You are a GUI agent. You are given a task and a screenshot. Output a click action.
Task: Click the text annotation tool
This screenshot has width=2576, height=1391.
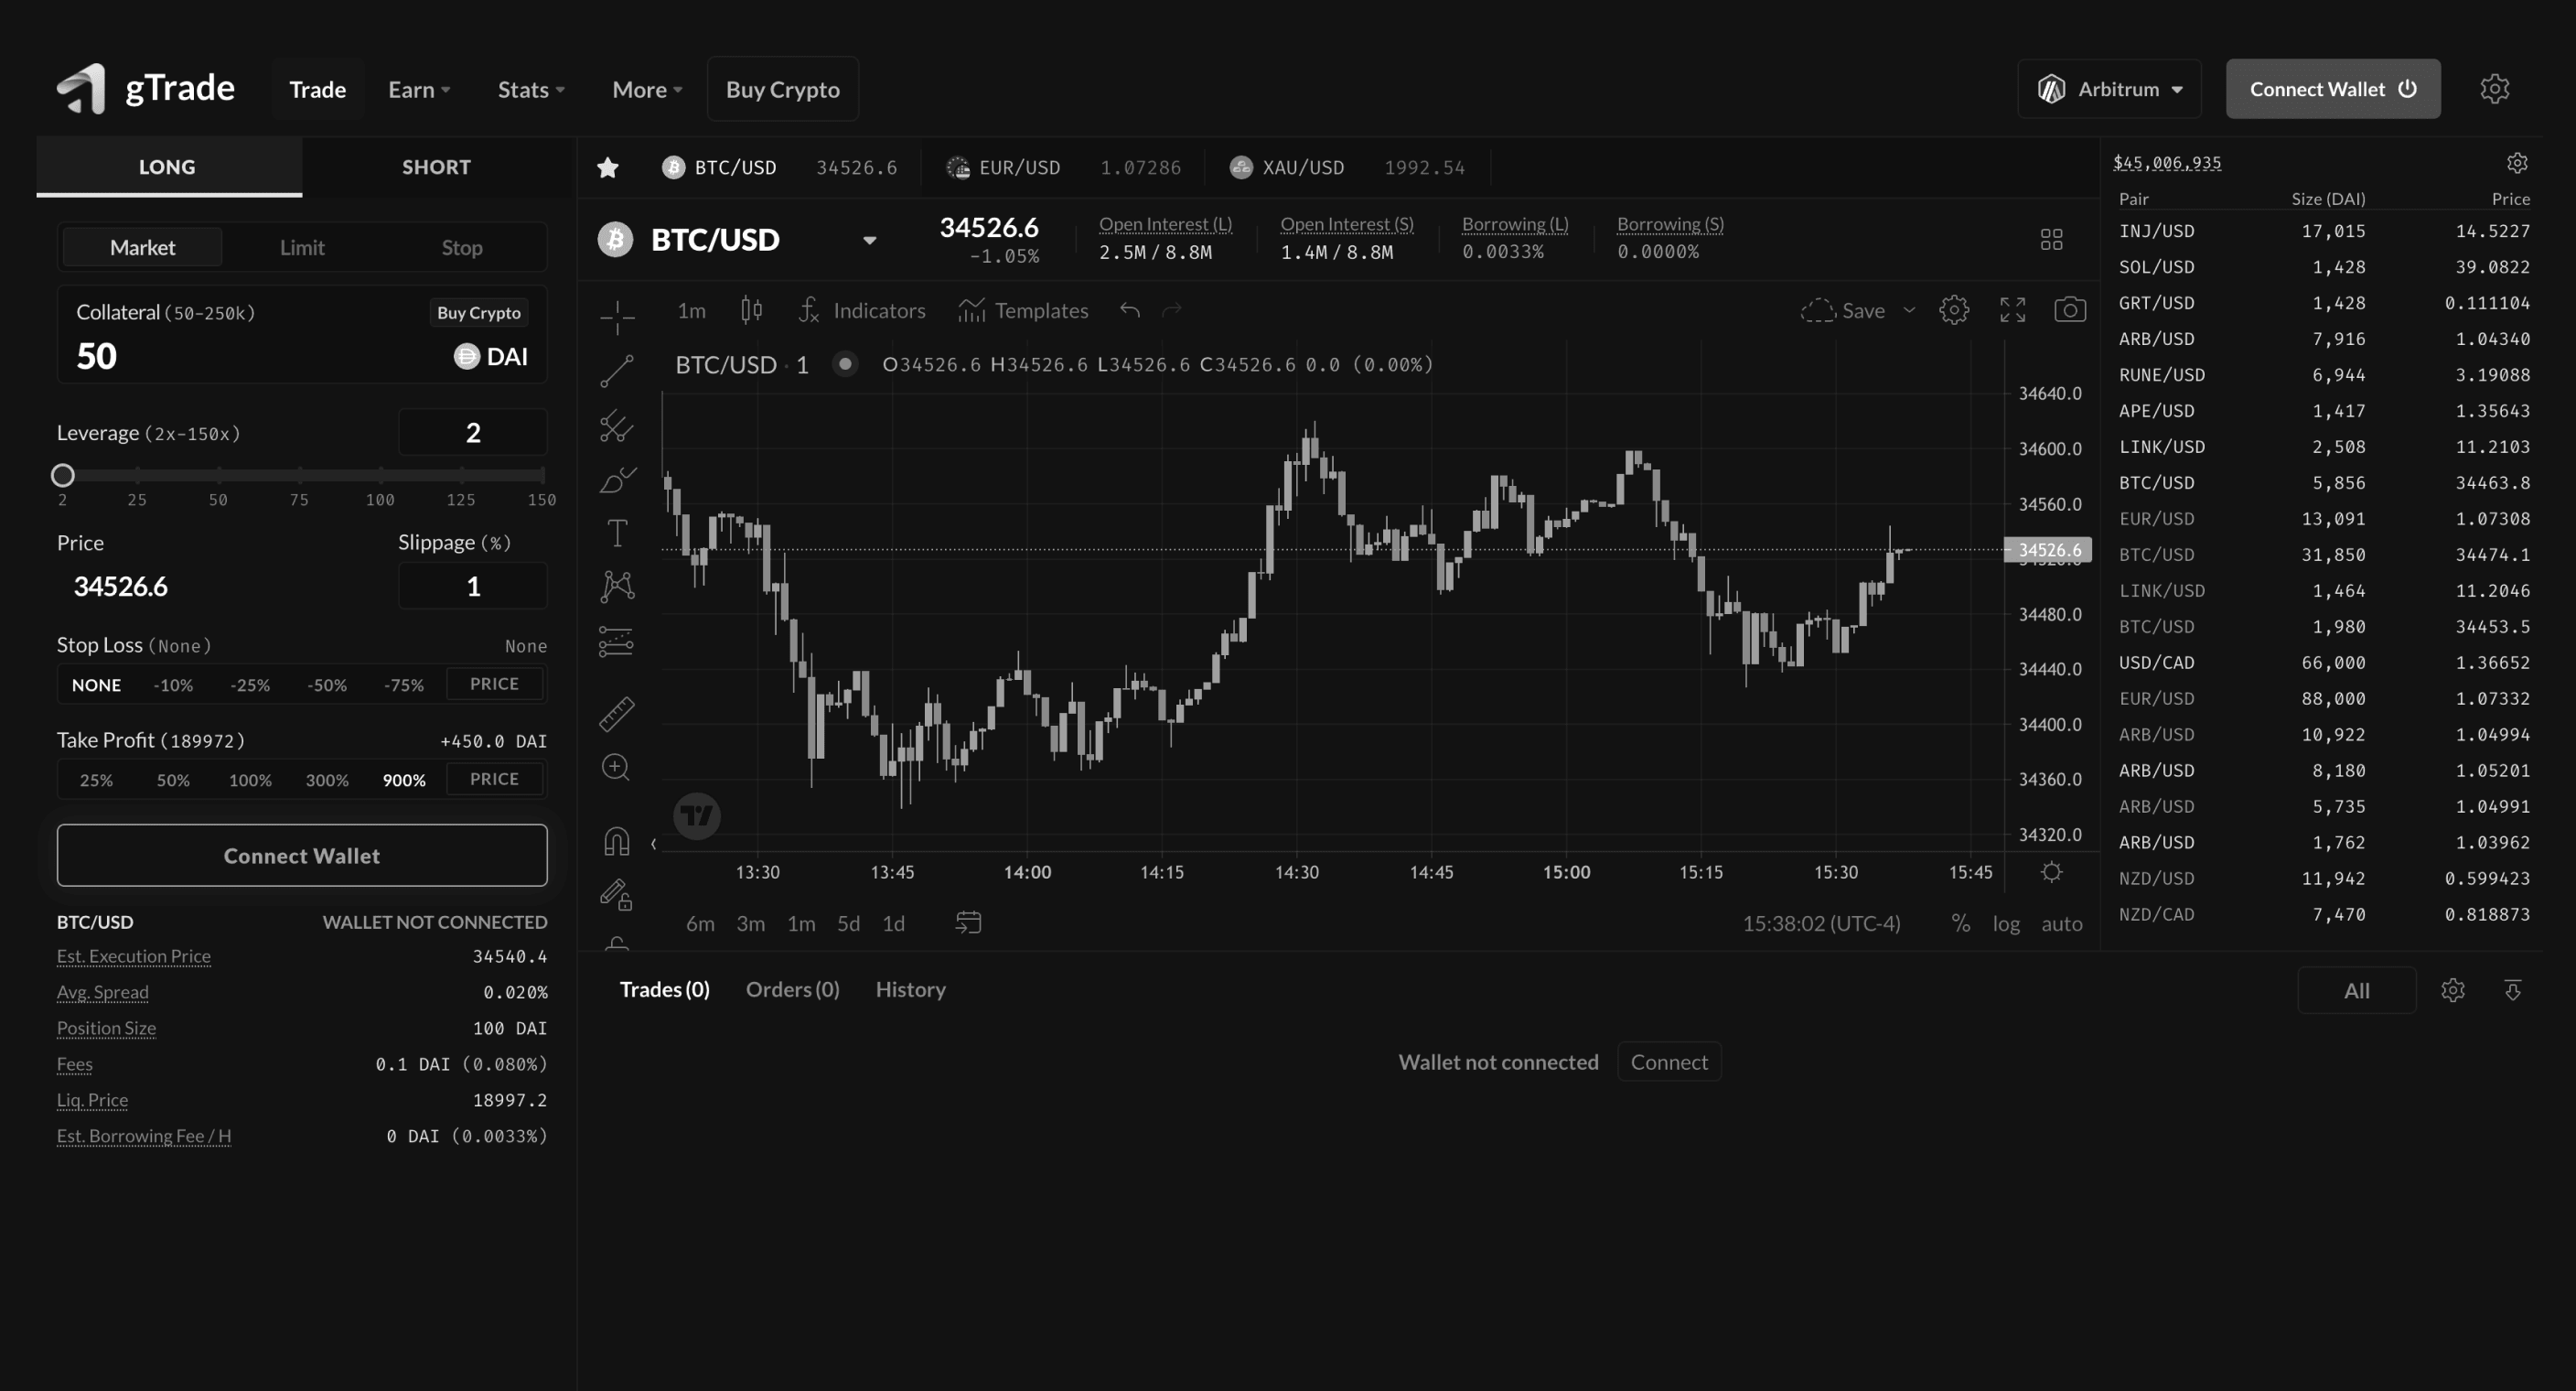point(617,534)
